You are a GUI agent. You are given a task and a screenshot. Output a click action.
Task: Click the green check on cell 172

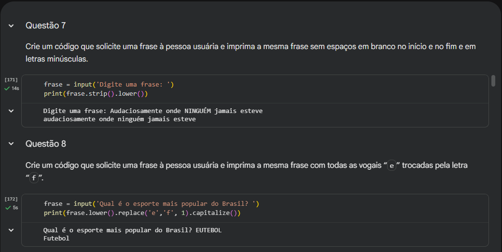8,208
